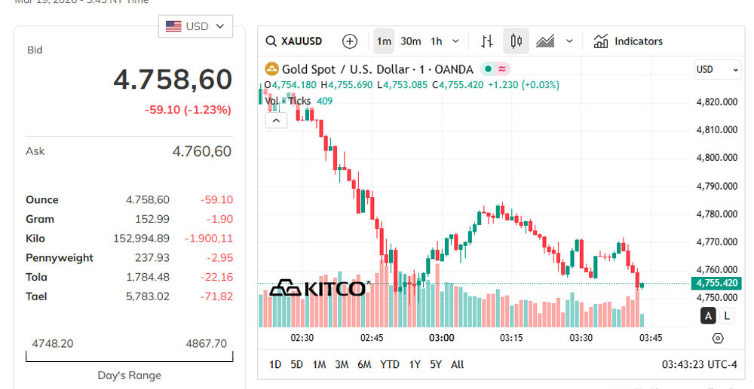Set date range to 5Y
754x389 pixels.
(436, 364)
